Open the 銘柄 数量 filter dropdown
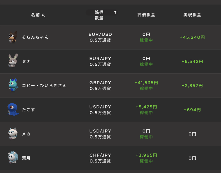 [99, 15]
